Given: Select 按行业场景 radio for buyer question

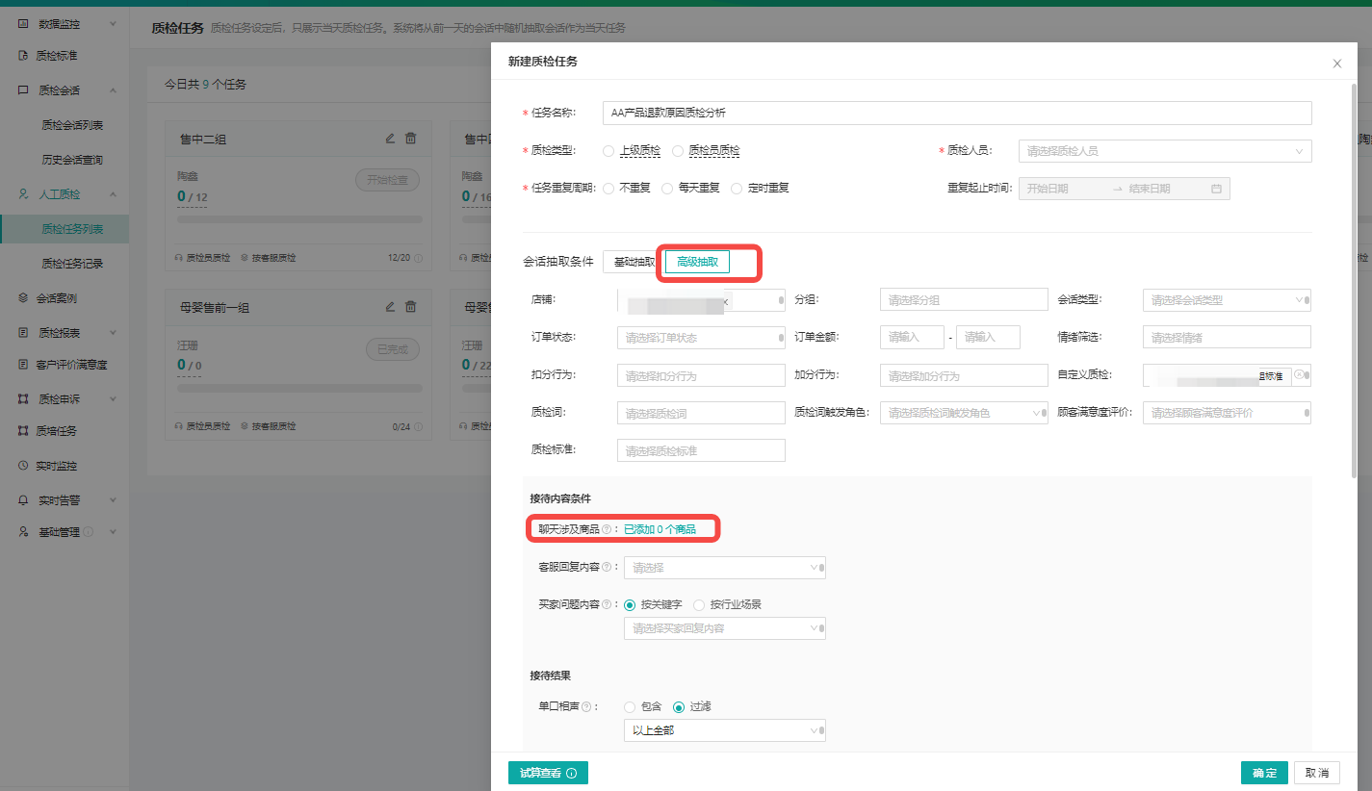Looking at the screenshot, I should pos(699,605).
